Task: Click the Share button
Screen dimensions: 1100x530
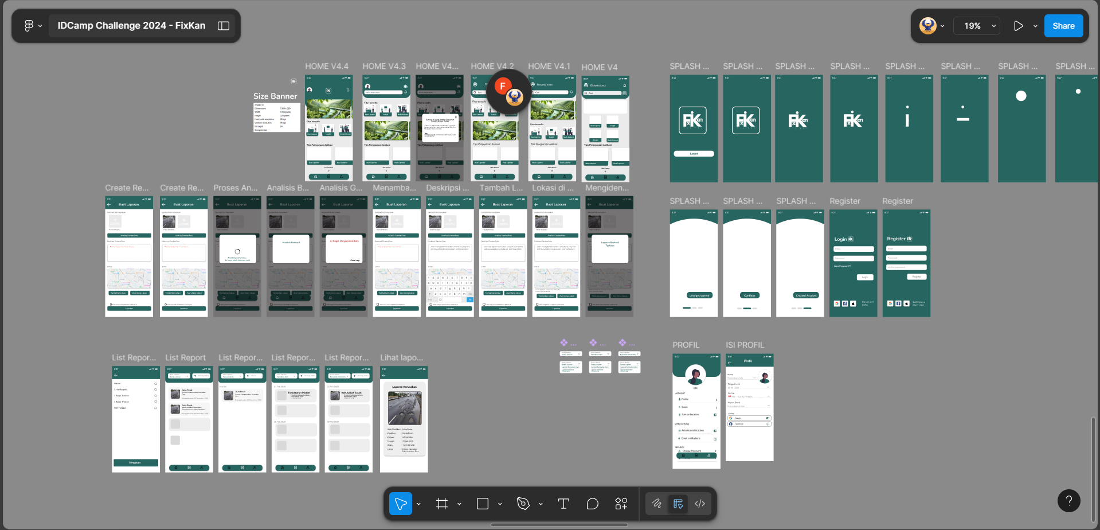Action: pos(1063,26)
